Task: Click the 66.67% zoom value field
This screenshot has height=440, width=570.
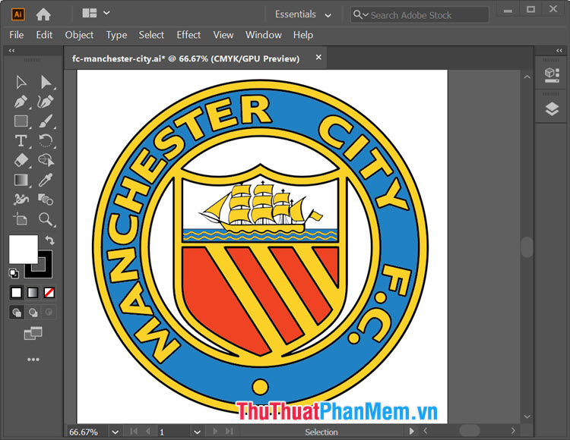Action: (x=88, y=432)
